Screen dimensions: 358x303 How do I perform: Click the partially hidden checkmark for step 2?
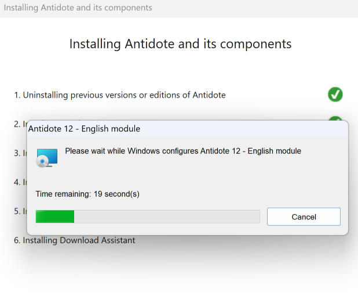pyautogui.click(x=335, y=118)
